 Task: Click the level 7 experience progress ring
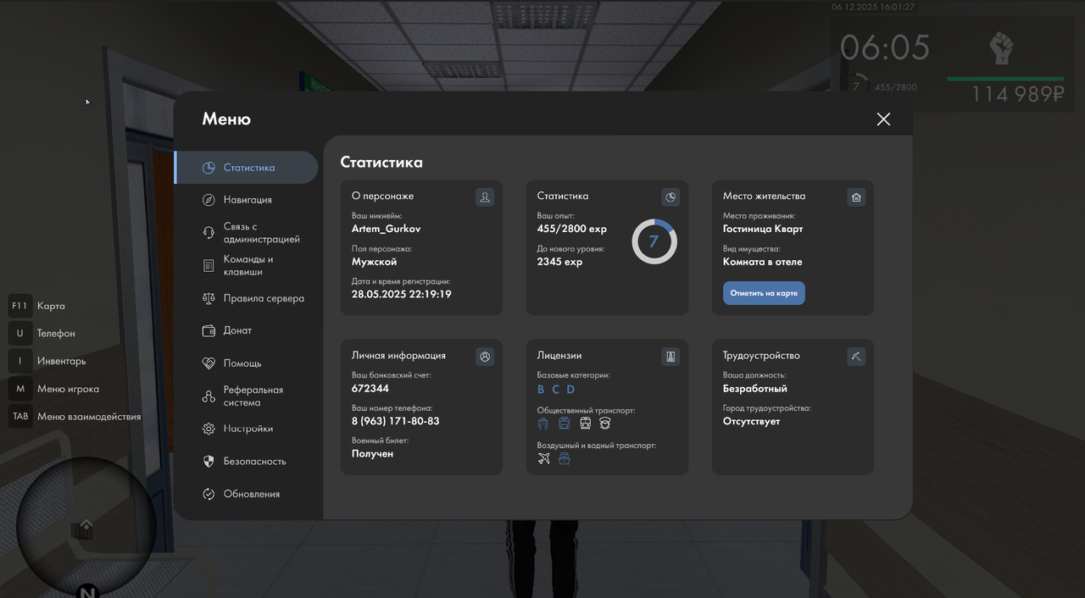654,241
